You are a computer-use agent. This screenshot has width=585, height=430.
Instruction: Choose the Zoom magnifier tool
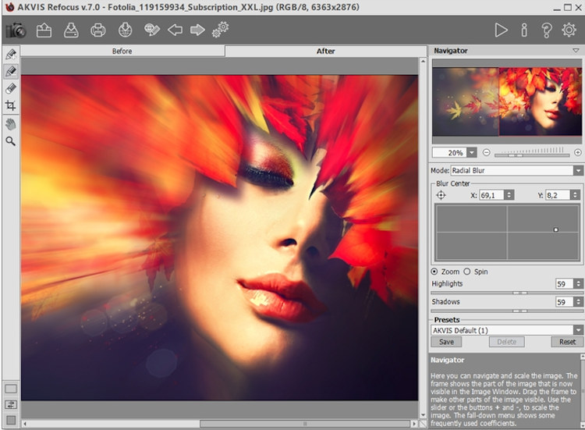(x=11, y=141)
